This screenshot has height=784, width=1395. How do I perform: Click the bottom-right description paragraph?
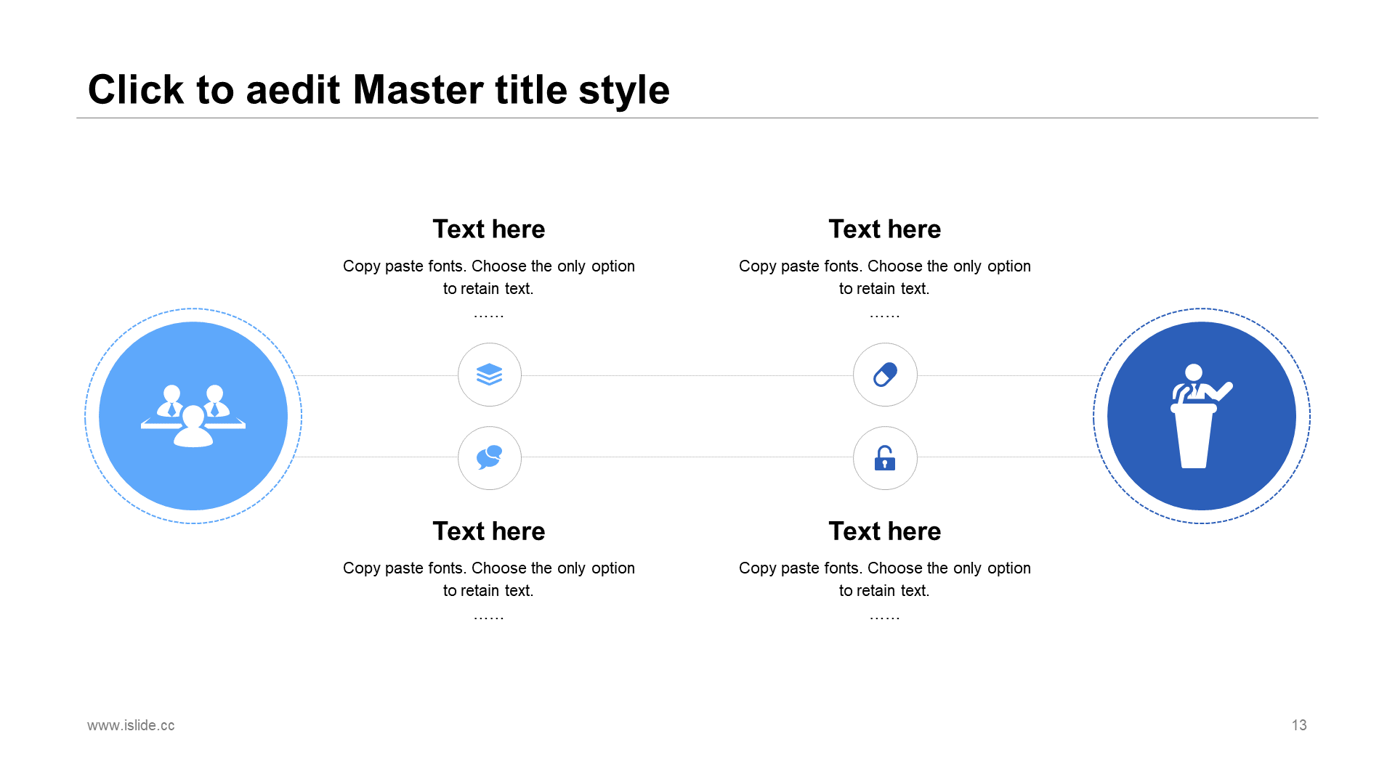click(885, 579)
